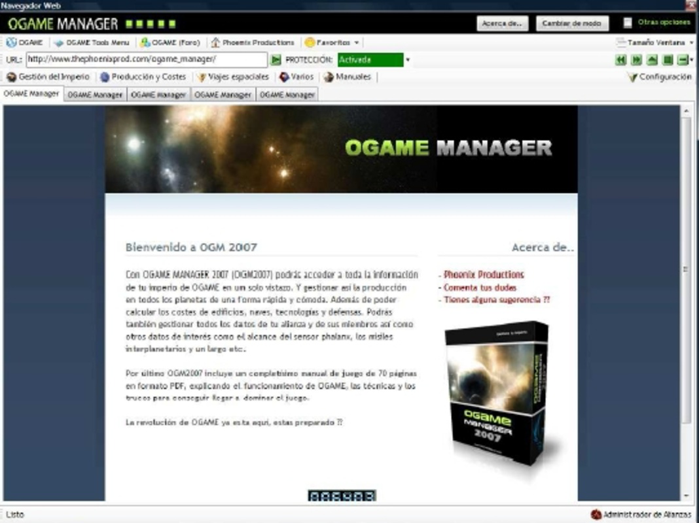Click the Acerca de.. button
Viewport: 699px width, 523px height.
click(503, 23)
